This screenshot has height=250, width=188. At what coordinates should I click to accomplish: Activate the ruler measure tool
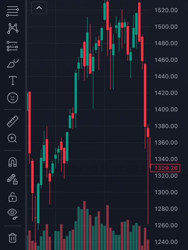[13, 121]
